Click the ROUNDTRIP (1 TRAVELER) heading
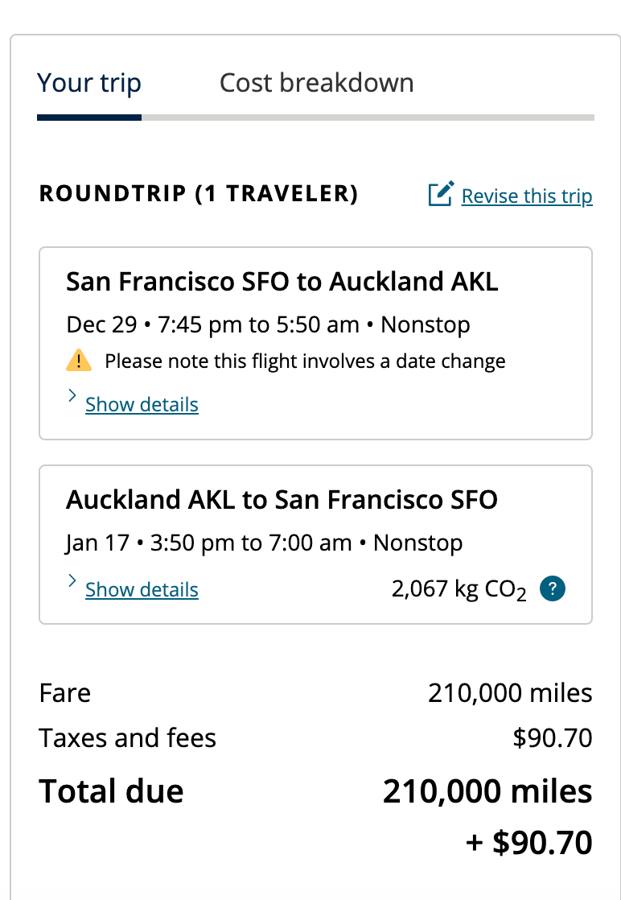 click(x=198, y=194)
